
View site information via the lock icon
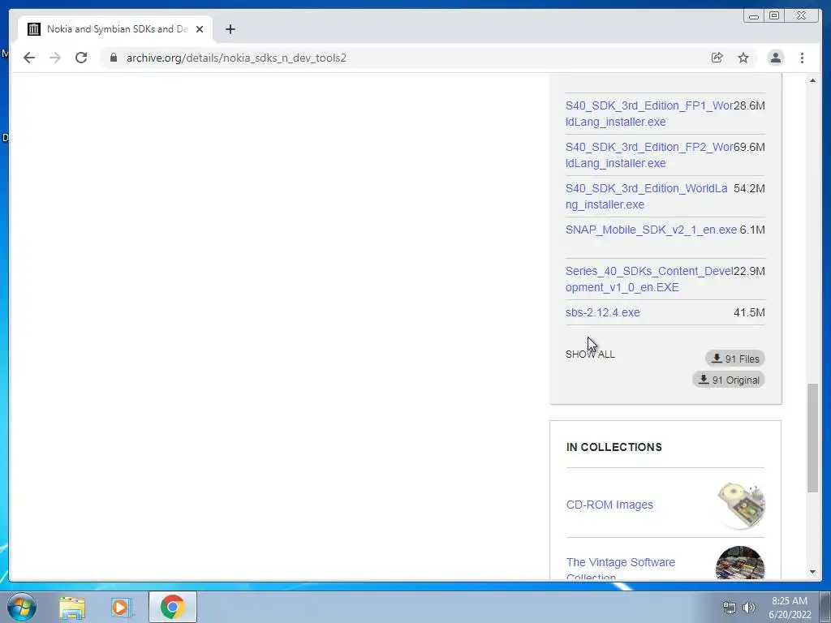point(114,58)
